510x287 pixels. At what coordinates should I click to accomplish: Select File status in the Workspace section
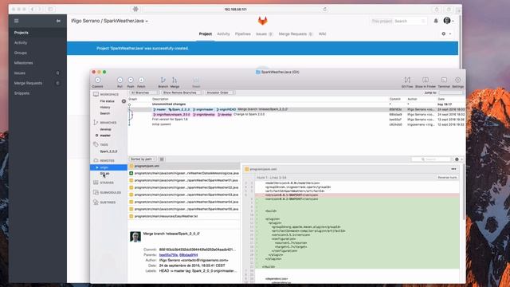click(x=108, y=101)
